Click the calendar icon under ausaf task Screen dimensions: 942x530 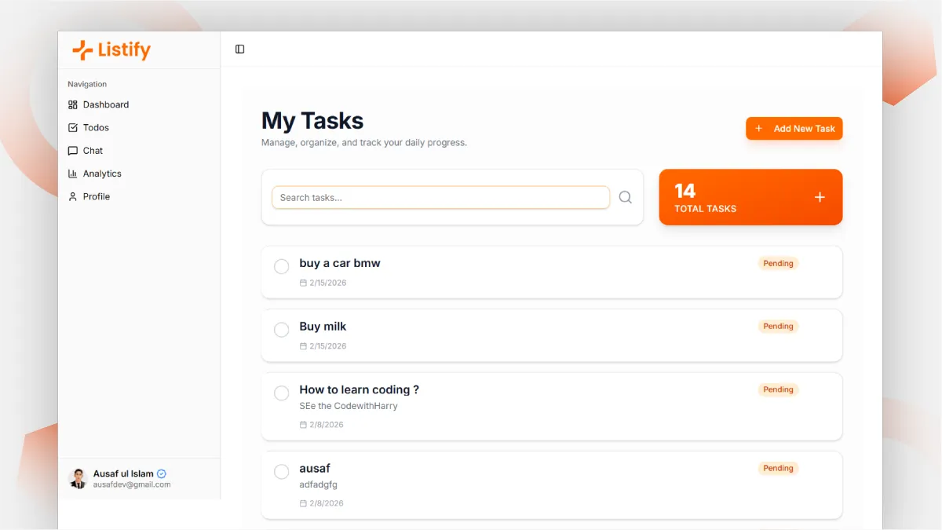pyautogui.click(x=303, y=503)
